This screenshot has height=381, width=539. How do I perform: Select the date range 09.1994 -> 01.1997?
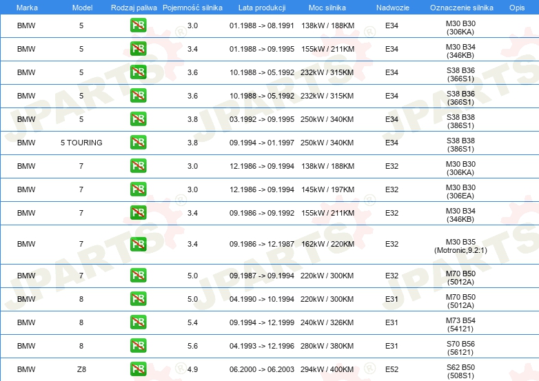262,143
